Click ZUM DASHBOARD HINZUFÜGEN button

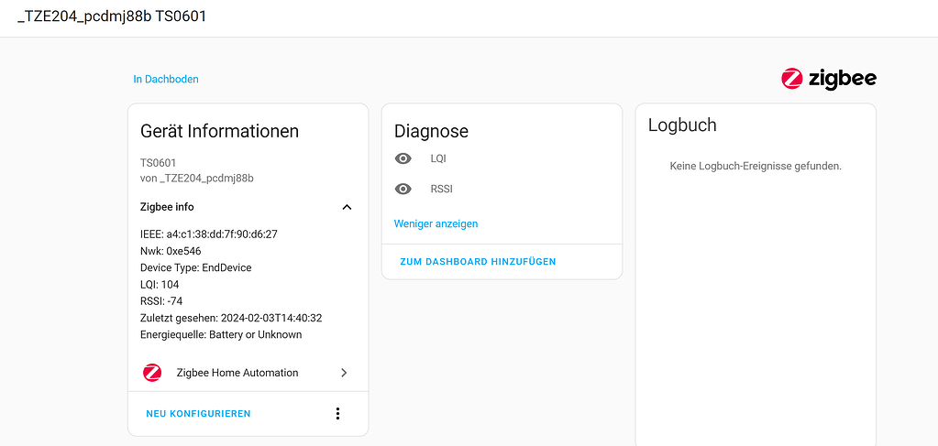478,262
